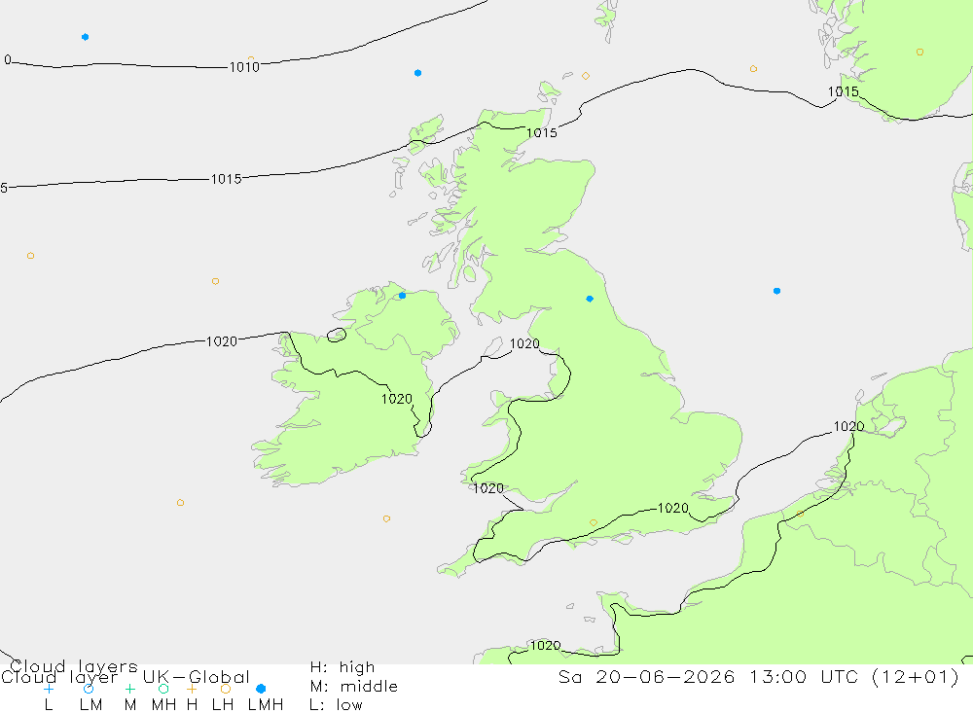
Task: Click the 1020 label off the Dutch coast
Action: [848, 426]
